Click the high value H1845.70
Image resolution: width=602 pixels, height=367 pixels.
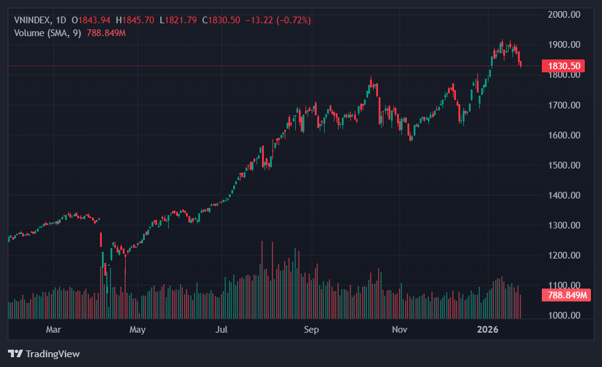coord(135,20)
